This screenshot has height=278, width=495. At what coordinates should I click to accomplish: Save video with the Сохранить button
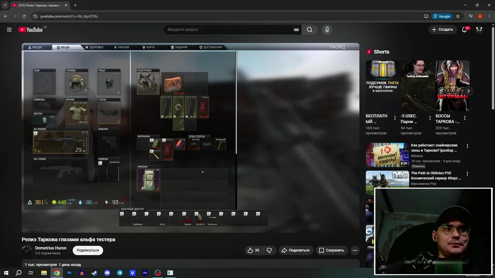[x=331, y=250]
